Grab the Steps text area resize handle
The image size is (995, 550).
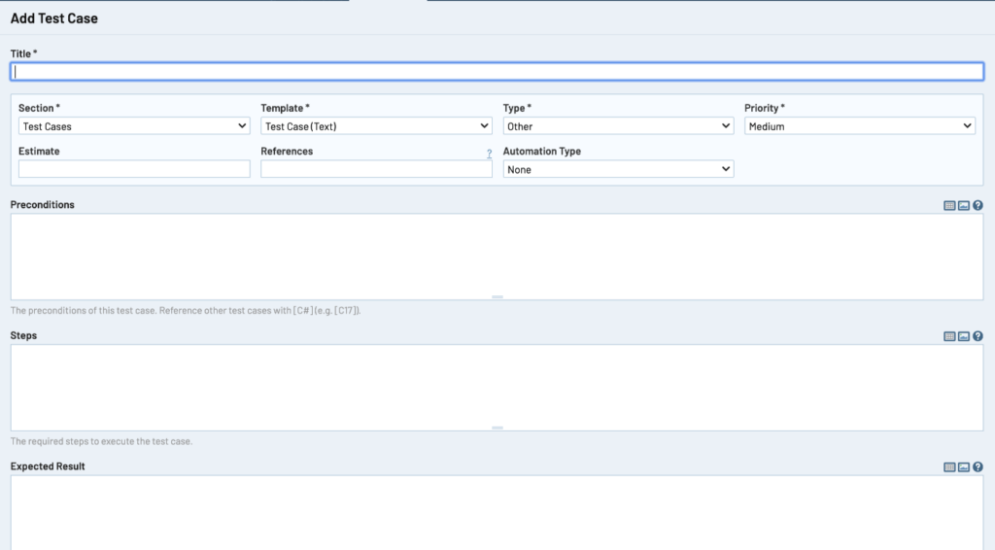tap(497, 428)
